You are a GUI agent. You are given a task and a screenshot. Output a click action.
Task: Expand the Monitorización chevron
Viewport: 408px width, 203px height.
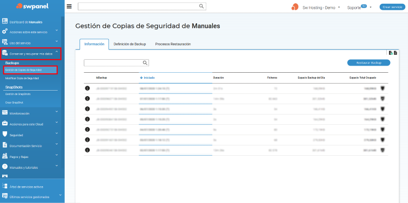(57, 112)
